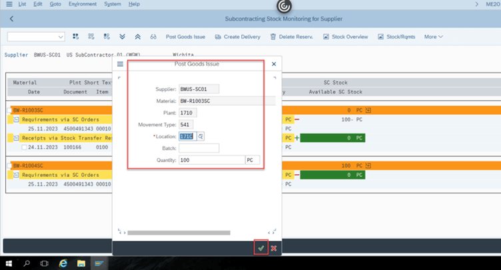Open Stock/Rqmts list
Screen dimensions: 501x270
(396, 37)
